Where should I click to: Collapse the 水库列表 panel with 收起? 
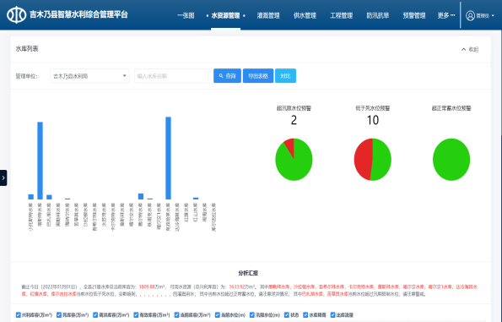point(470,49)
